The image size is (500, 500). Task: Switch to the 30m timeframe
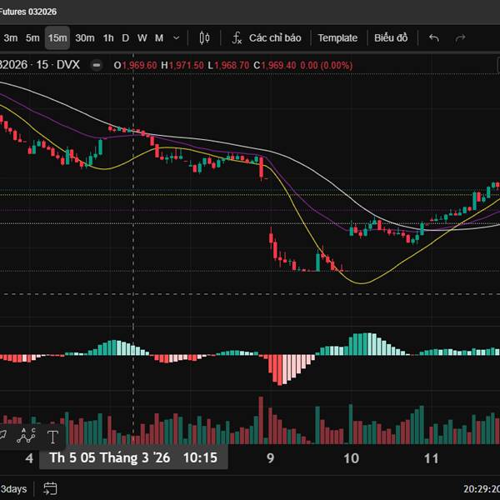84,37
